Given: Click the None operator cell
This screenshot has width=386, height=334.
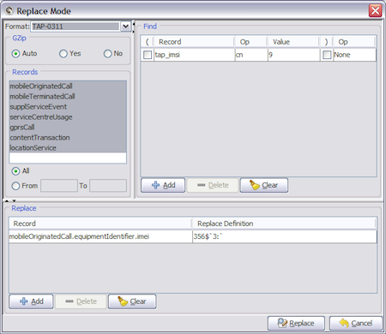Looking at the screenshot, I should tap(354, 55).
